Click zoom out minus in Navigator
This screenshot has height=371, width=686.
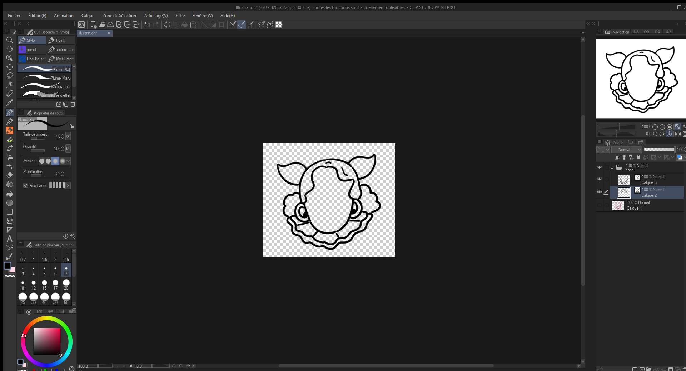coord(655,127)
